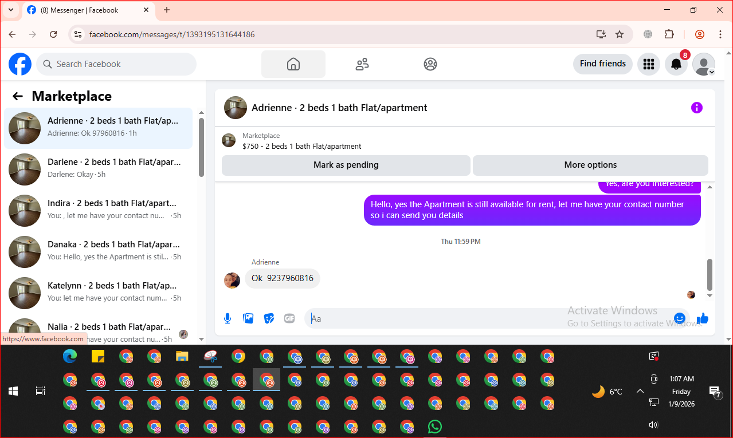Open the Windows Start menu

(x=13, y=391)
